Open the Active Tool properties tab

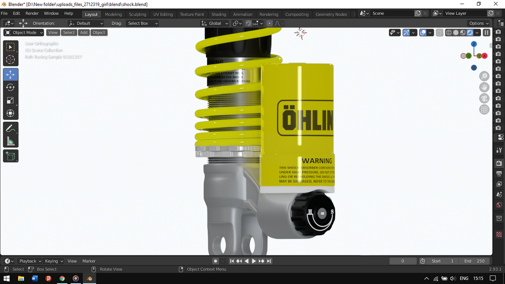pos(499,150)
